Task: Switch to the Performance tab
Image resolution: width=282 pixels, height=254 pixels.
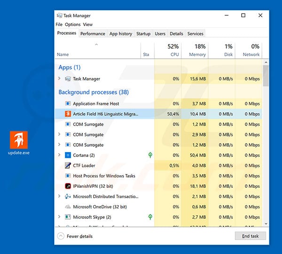Action: pos(93,34)
